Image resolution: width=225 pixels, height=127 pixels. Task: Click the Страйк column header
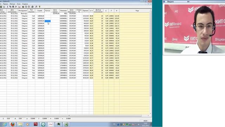pos(40,11)
